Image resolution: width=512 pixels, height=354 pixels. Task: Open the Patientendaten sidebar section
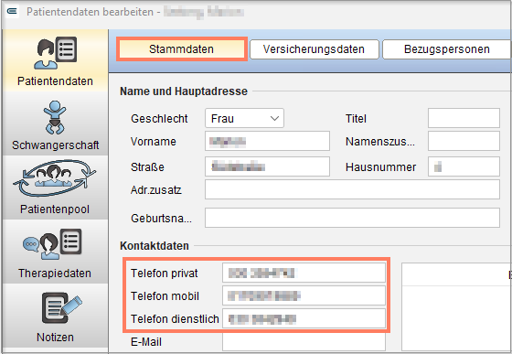tap(55, 60)
